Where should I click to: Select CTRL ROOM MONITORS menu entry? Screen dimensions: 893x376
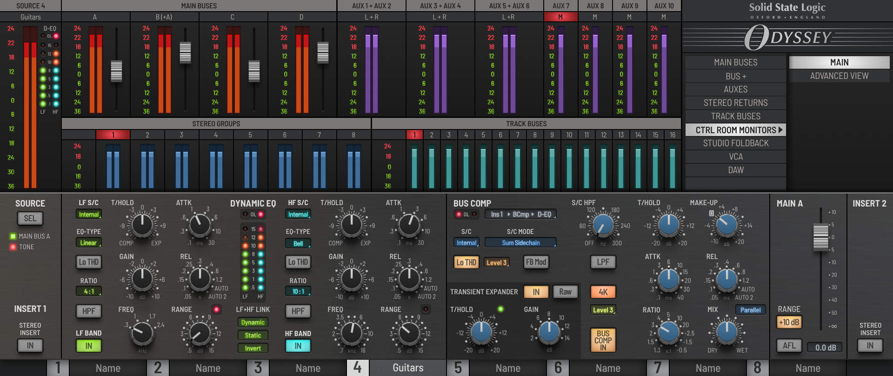[x=736, y=130]
